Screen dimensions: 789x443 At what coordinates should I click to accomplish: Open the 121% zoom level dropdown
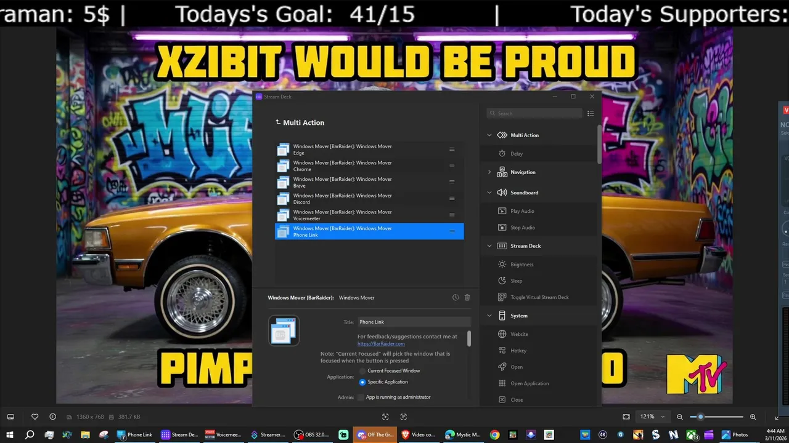[653, 417]
